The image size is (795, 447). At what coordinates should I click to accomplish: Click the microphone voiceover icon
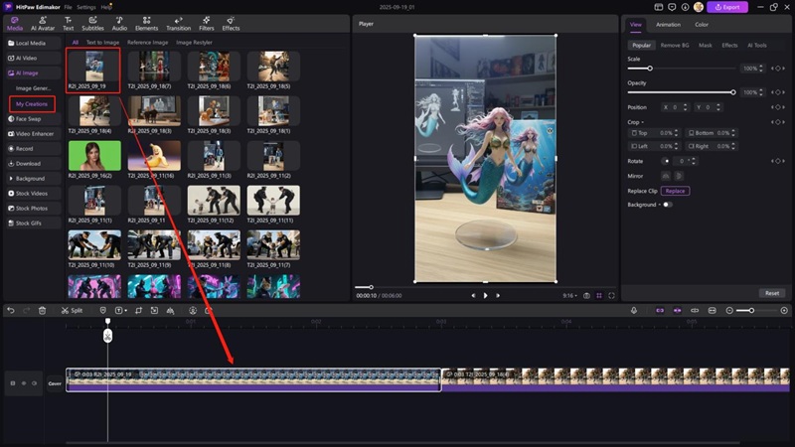pyautogui.click(x=634, y=310)
